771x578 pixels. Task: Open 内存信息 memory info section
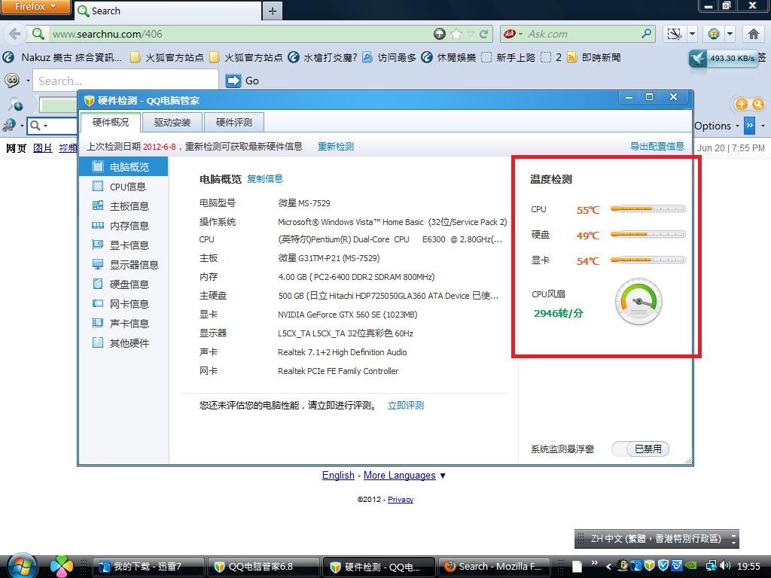[129, 226]
